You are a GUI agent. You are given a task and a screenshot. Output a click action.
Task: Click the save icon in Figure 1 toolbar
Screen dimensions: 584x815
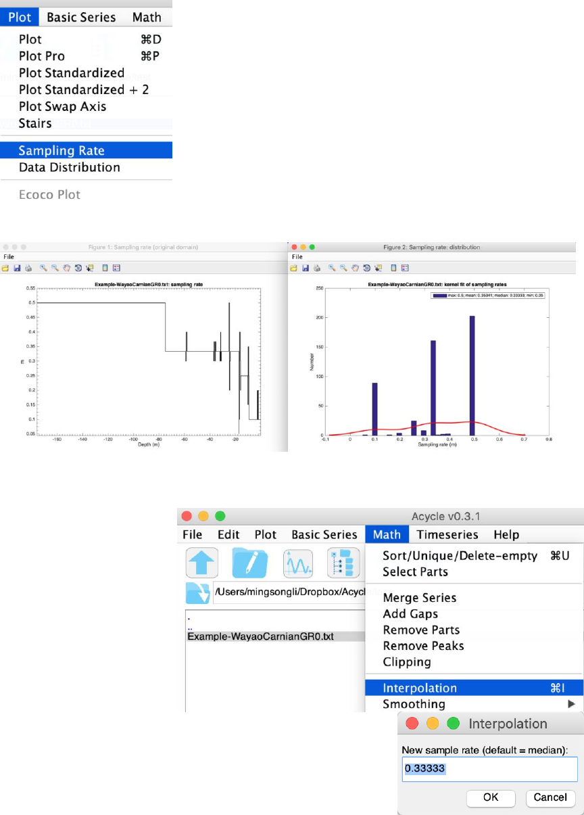coord(17,268)
